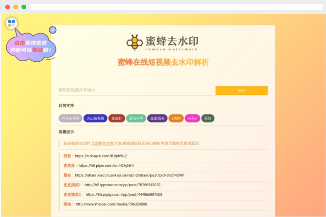
Task: Select the 美拍 tag
Action: coord(208,118)
